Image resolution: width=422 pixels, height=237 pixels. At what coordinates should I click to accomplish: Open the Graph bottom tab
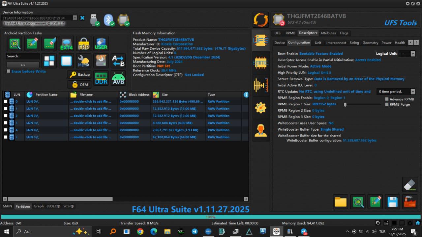pyautogui.click(x=39, y=206)
